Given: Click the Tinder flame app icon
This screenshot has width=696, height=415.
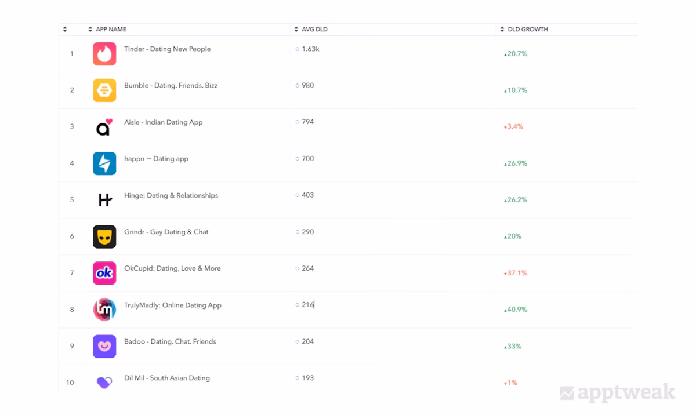Looking at the screenshot, I should point(104,54).
